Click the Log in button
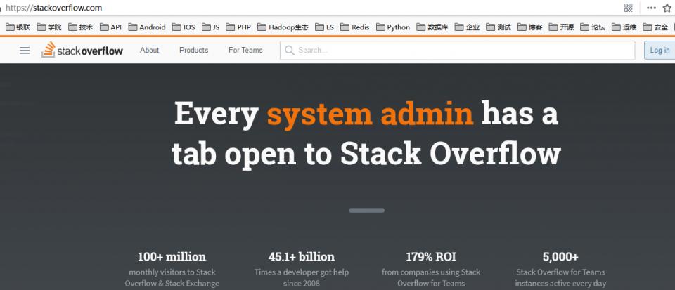This screenshot has height=290, width=675. 660,51
